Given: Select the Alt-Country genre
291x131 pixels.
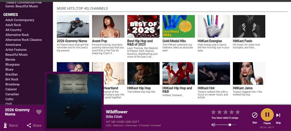Looking at the screenshot, I should 13,30.
